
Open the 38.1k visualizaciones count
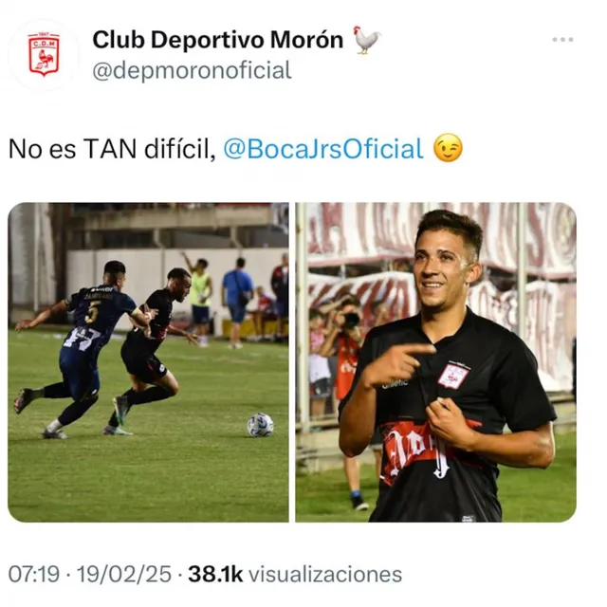click(x=295, y=574)
